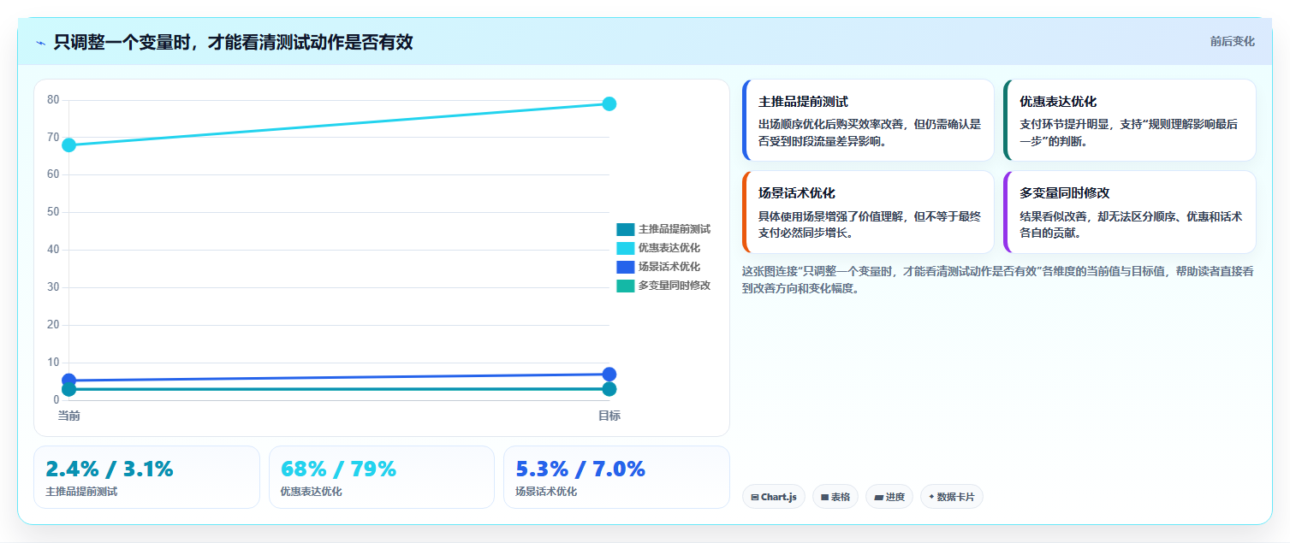Toggle the 主推品提前测试 legend color box
Image resolution: width=1290 pixels, height=543 pixels.
coord(625,229)
